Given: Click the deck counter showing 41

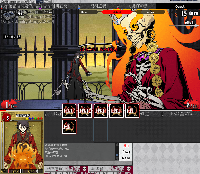Looking at the screenshot, I should click(x=20, y=13).
